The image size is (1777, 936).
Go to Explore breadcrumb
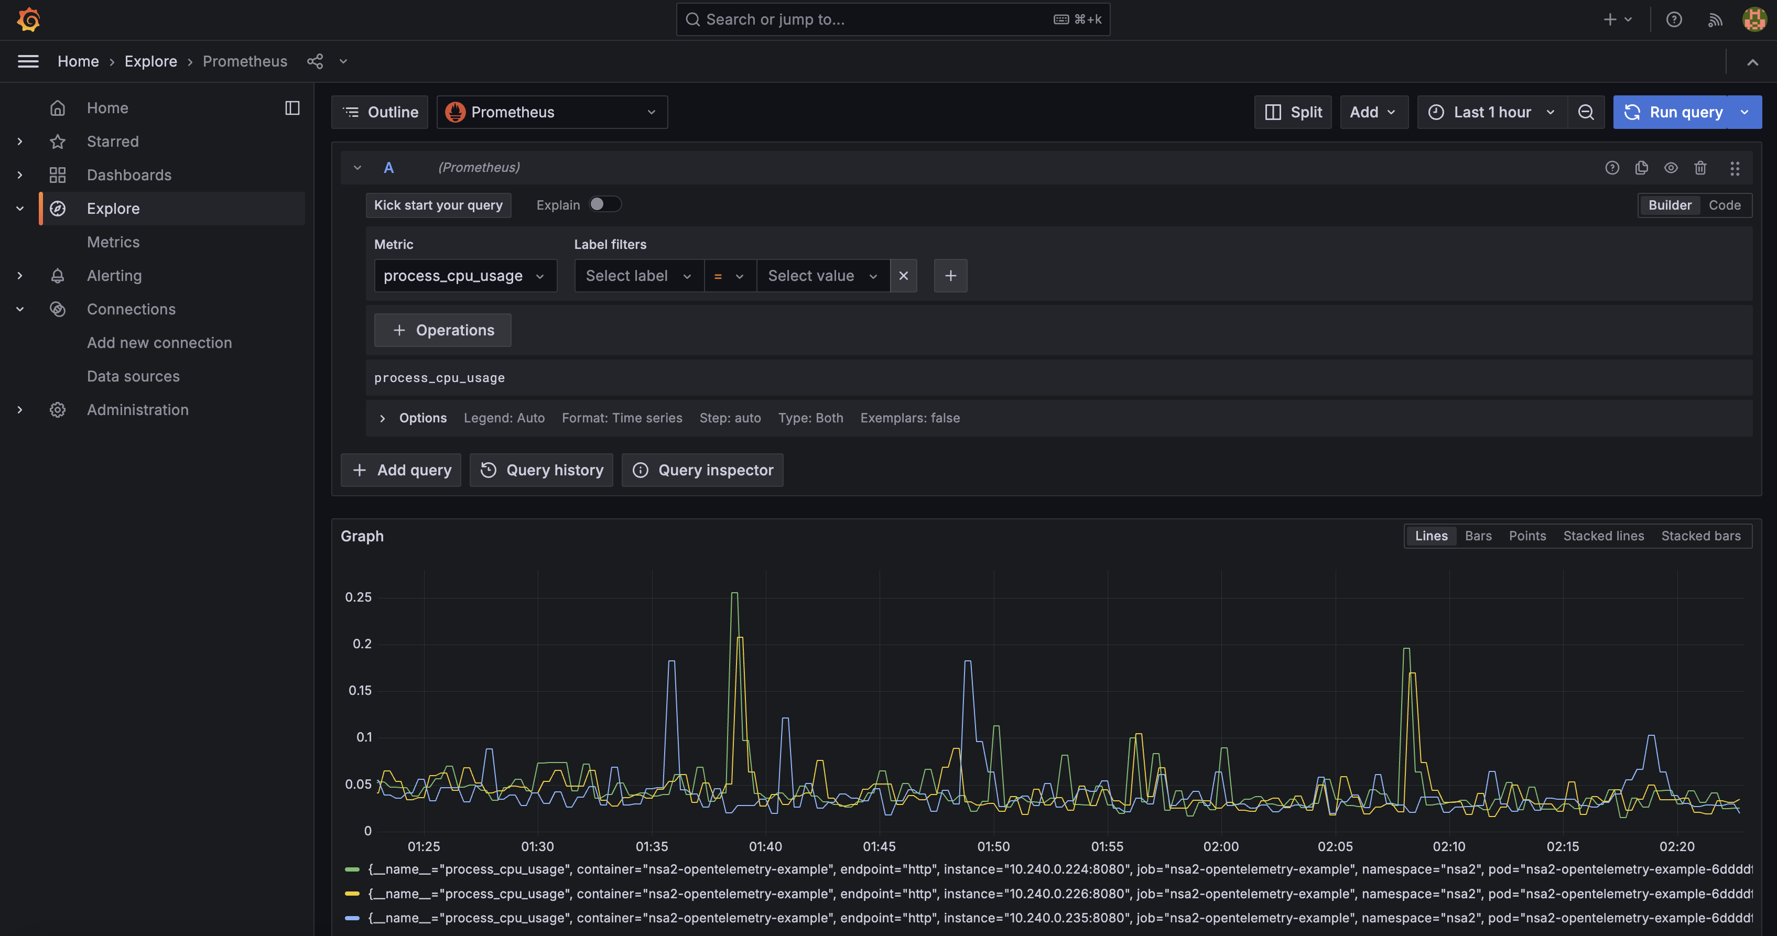click(150, 61)
